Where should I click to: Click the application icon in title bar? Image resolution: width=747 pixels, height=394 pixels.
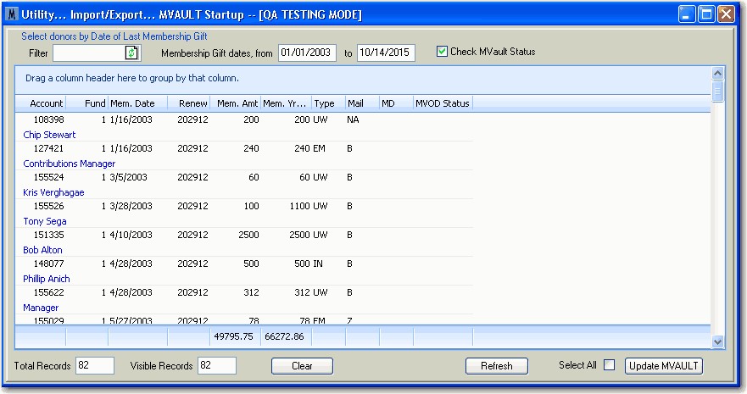click(13, 14)
